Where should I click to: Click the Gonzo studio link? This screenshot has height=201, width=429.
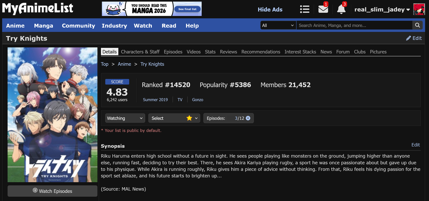[197, 99]
